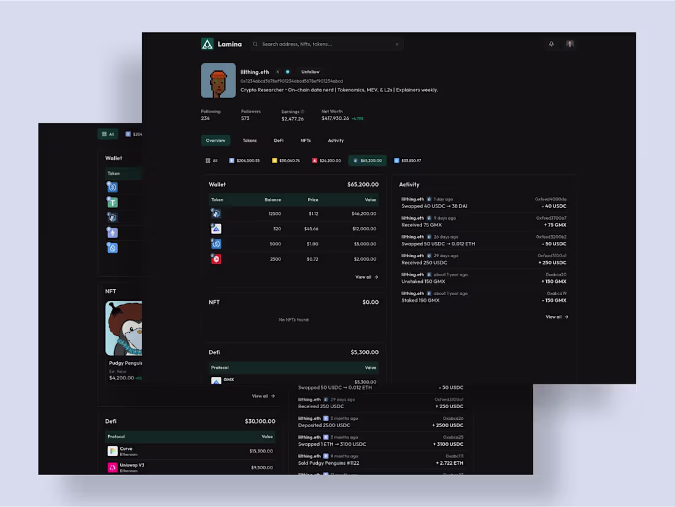Enable the All chains filter

pyautogui.click(x=212, y=160)
